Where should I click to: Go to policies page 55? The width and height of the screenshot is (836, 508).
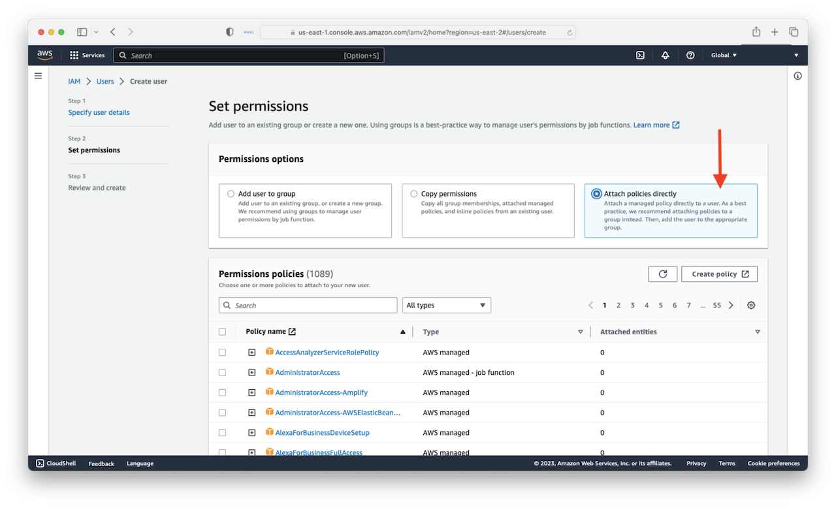click(716, 306)
